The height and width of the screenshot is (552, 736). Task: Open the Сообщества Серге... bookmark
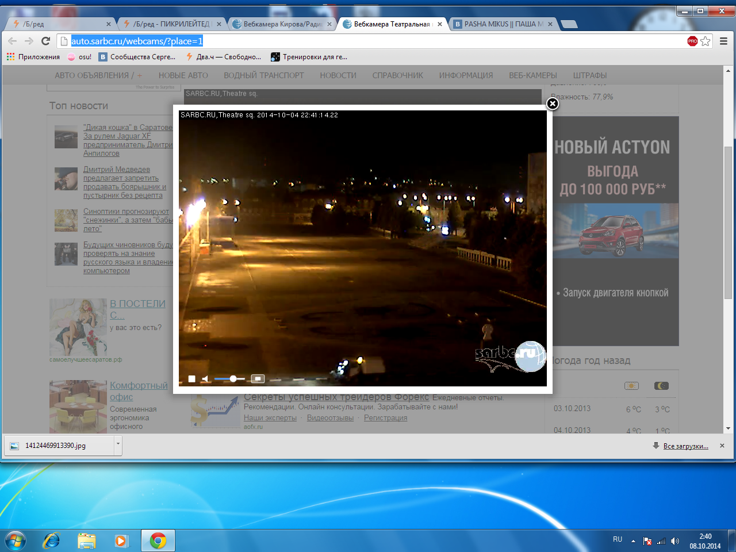(x=137, y=57)
